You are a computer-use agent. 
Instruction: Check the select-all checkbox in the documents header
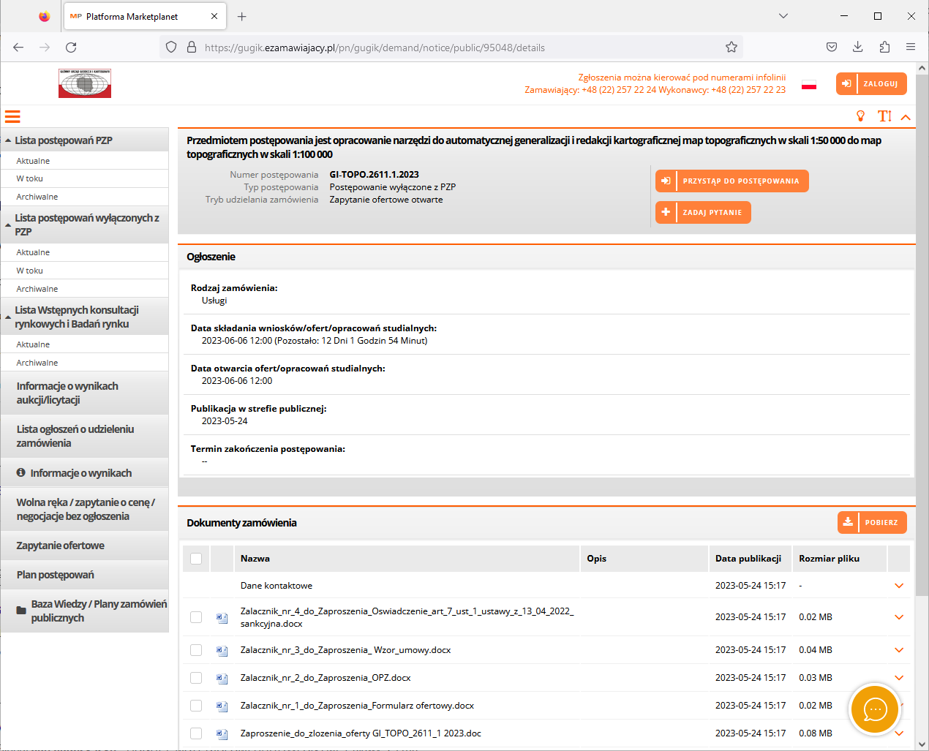[x=196, y=559]
